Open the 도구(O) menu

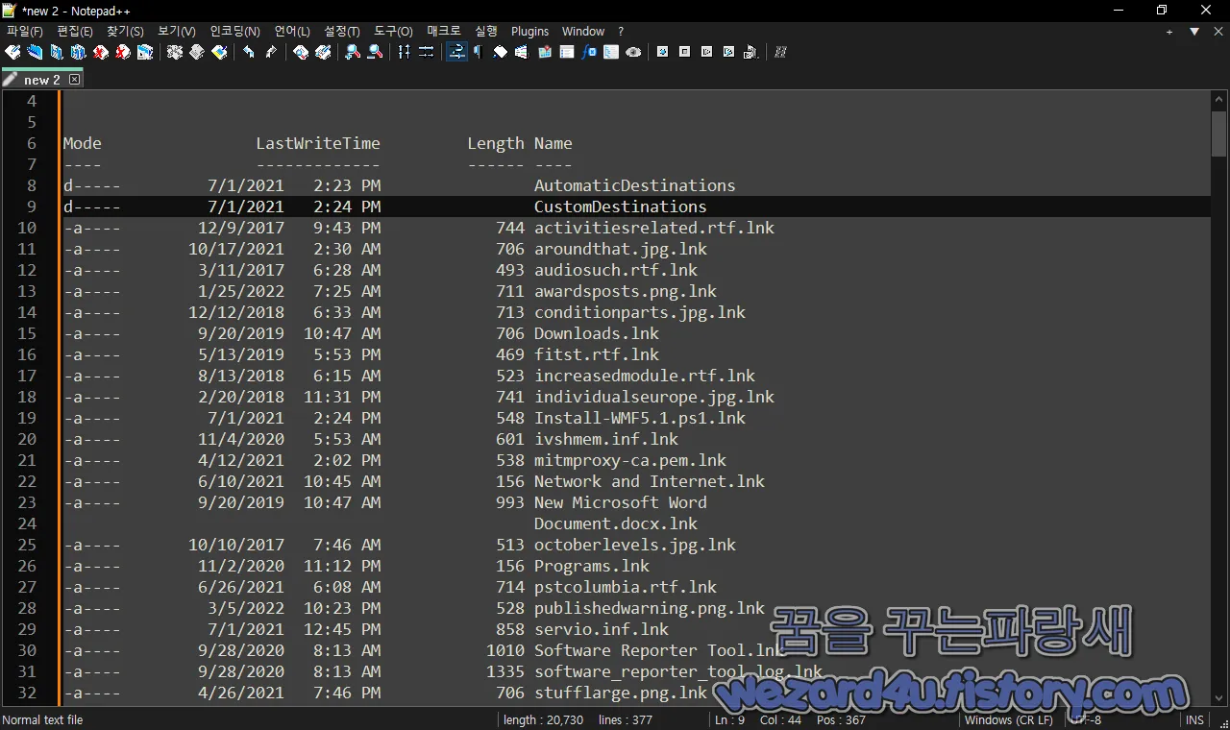(x=393, y=32)
